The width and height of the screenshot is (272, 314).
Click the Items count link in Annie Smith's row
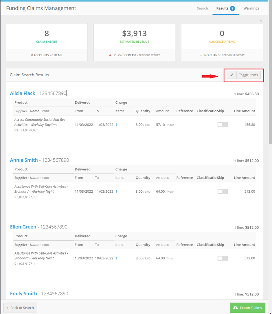click(116, 192)
